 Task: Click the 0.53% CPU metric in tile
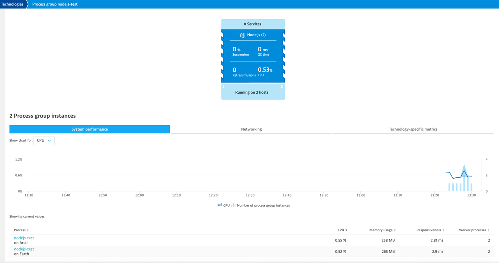(265, 70)
